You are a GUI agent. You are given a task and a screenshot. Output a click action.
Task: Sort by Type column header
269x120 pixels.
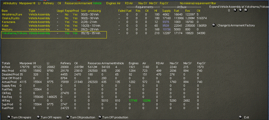click(32, 11)
